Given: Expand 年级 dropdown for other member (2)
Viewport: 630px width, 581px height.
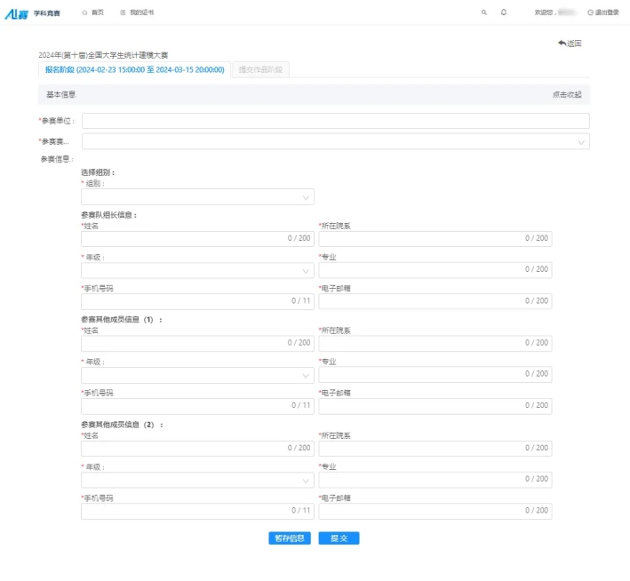Looking at the screenshot, I should click(197, 480).
